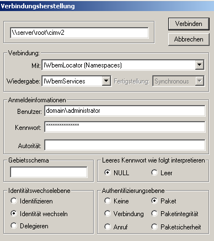The image size is (214, 241).
Task: Select Paketsicherheit authentication level
Action: pos(176,227)
